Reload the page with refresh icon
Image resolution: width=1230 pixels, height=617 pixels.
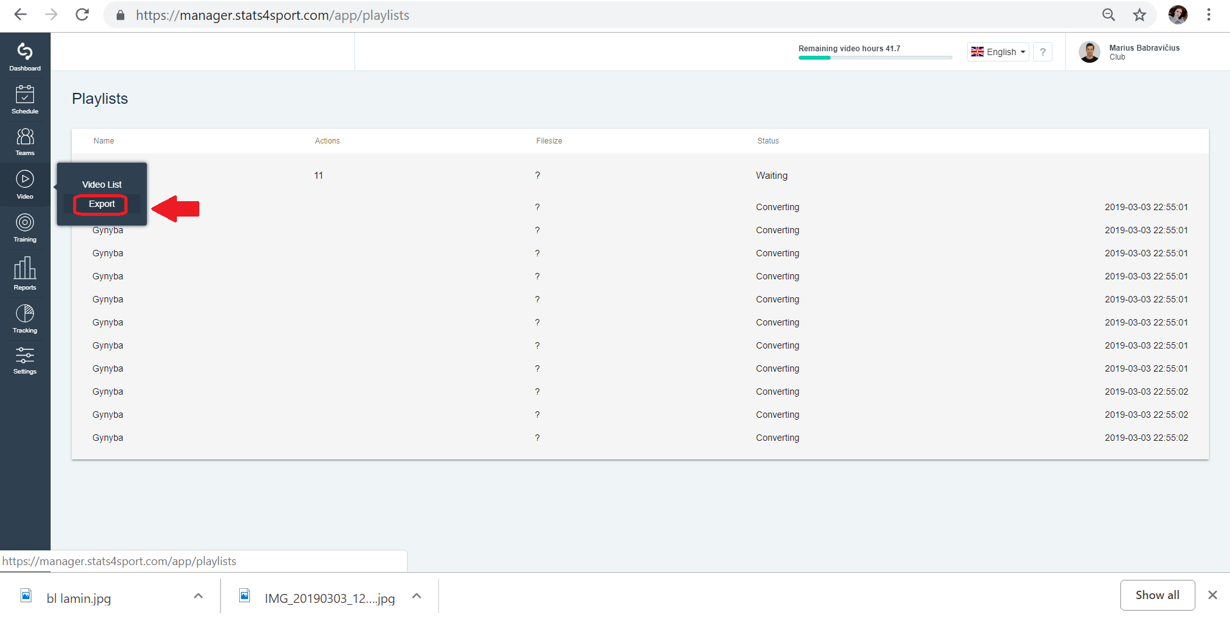point(82,15)
